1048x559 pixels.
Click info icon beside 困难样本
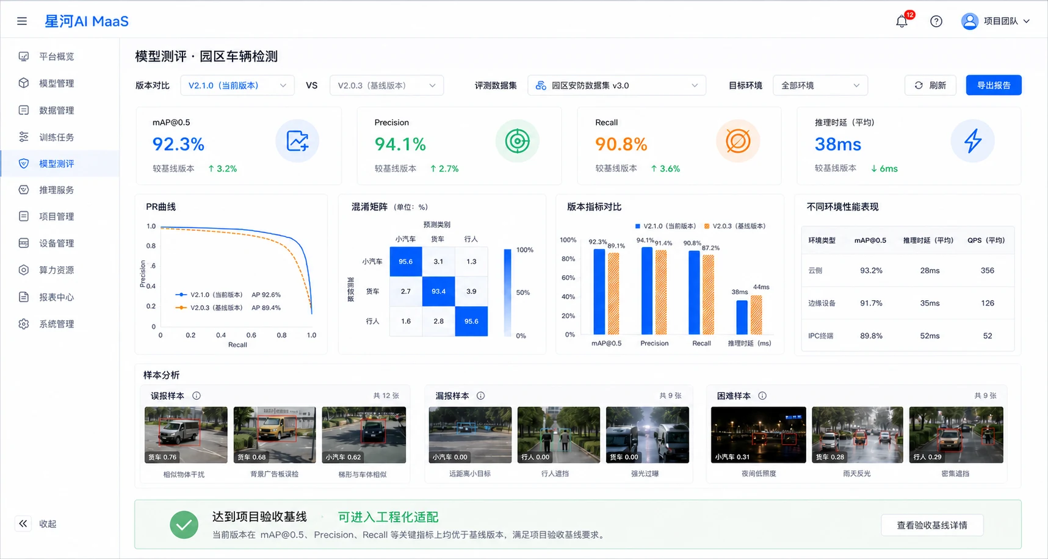click(762, 396)
